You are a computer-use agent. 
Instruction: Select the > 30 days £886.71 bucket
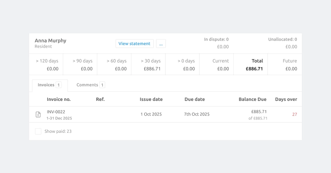point(148,65)
